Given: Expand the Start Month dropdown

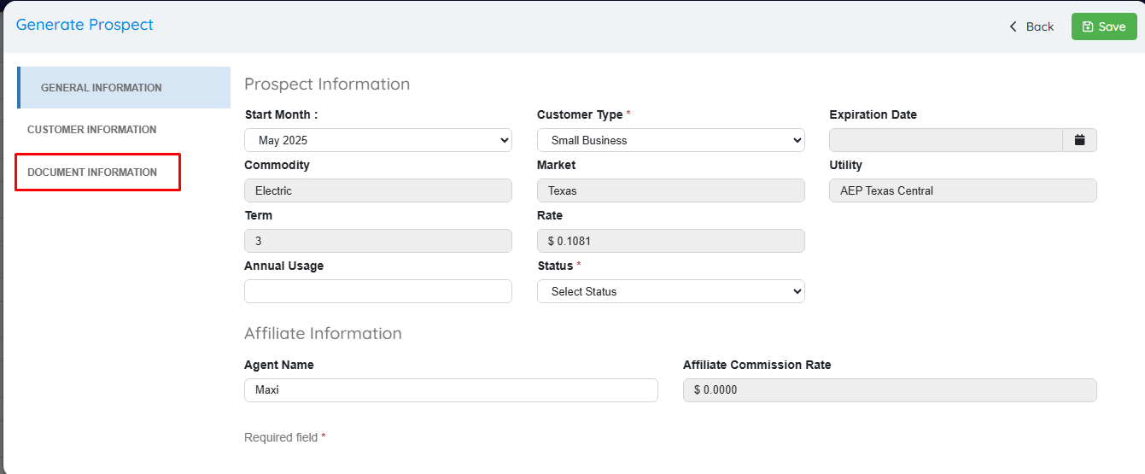Looking at the screenshot, I should coord(377,140).
